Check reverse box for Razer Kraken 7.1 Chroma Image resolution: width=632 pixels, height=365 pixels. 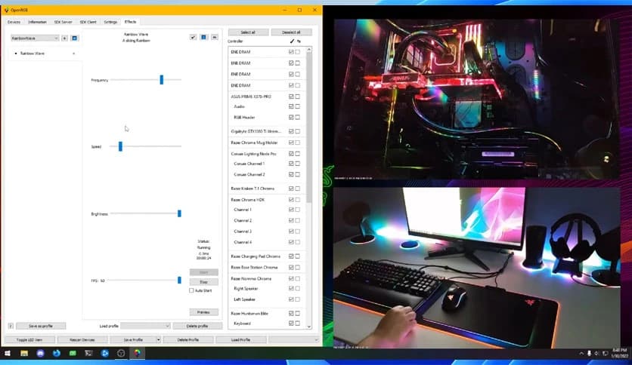[x=297, y=189]
